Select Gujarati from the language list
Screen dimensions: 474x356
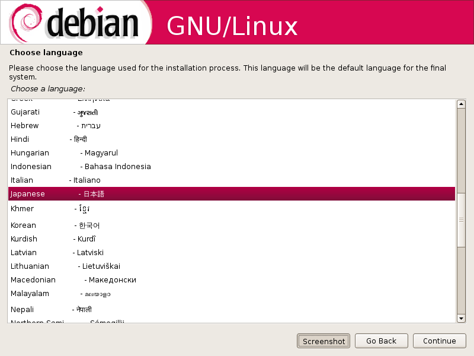(x=232, y=112)
